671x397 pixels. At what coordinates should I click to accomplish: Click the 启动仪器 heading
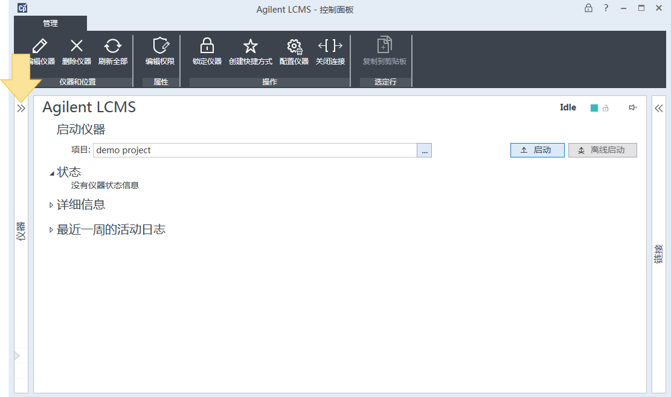tap(81, 130)
